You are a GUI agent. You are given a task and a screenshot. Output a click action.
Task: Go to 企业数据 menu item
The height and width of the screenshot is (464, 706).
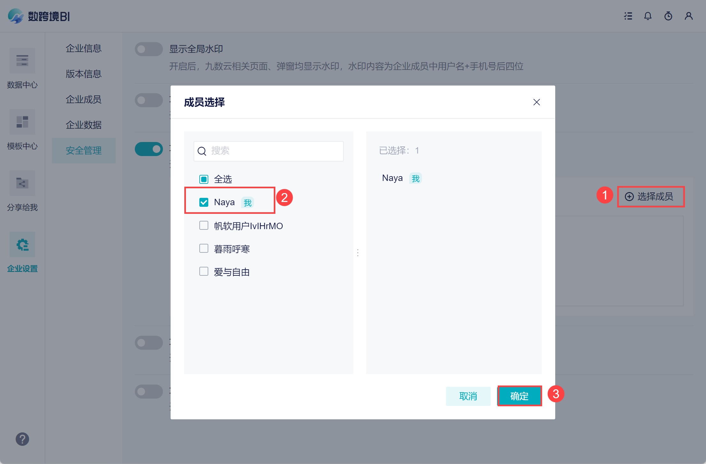[84, 125]
